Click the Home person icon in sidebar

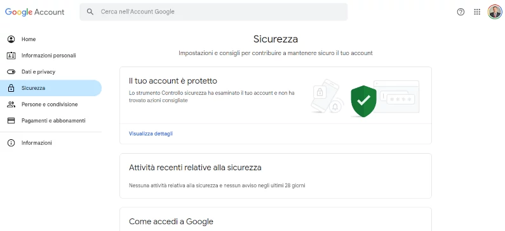[x=11, y=39]
